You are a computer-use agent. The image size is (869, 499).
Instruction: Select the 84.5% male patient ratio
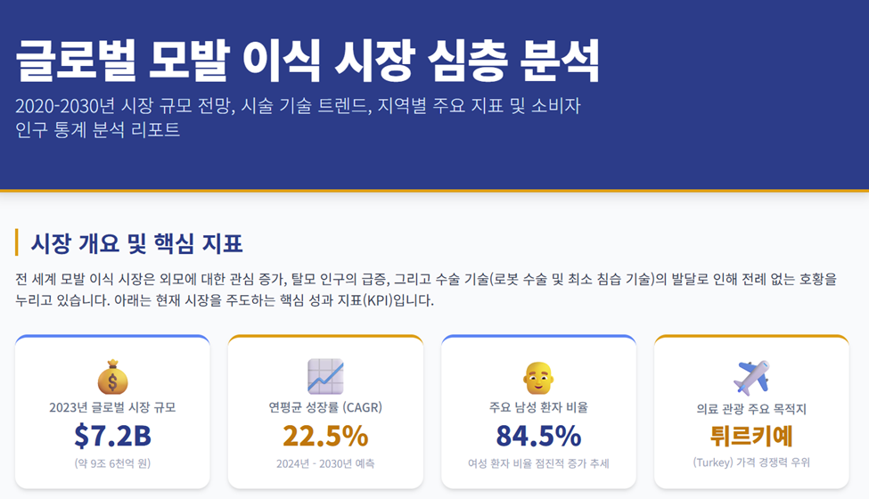[x=538, y=436]
